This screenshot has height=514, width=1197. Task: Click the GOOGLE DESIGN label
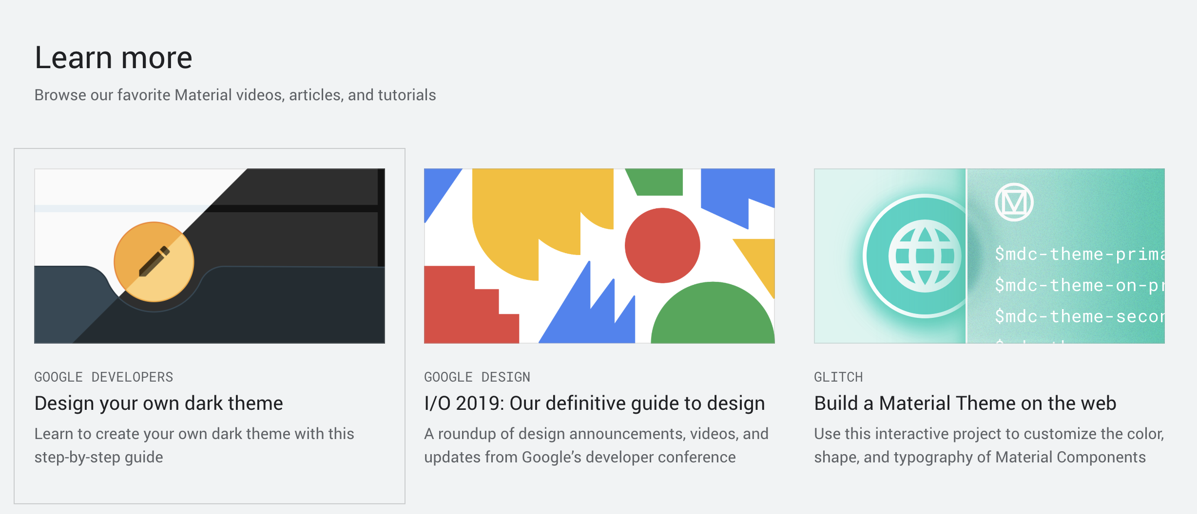click(x=477, y=377)
